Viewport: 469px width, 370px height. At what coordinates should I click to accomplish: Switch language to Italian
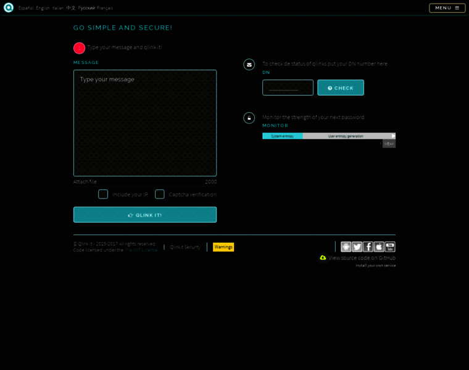tap(58, 8)
